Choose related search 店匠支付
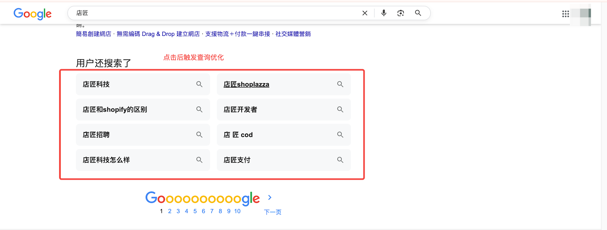Screen dimensions: 607x230 (284, 160)
